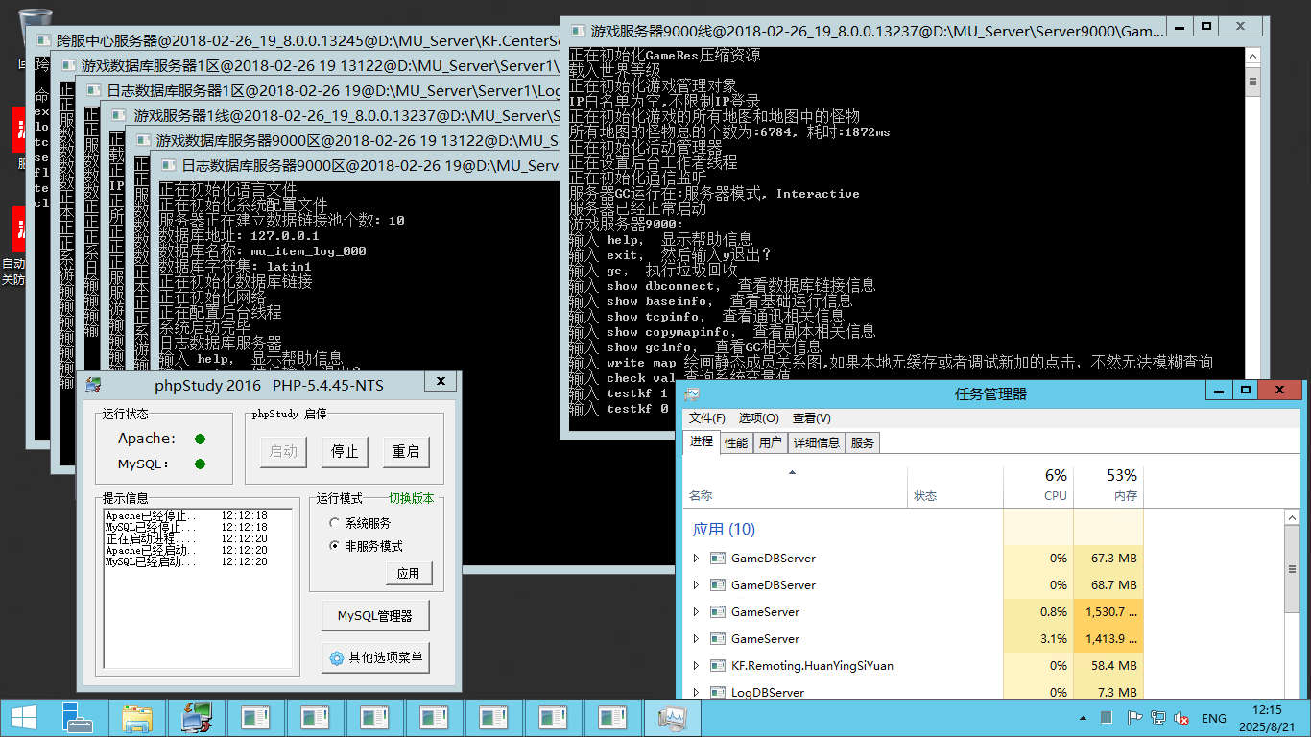Click the Task Manager scrollbar thumb
The width and height of the screenshot is (1311, 737).
1292,568
